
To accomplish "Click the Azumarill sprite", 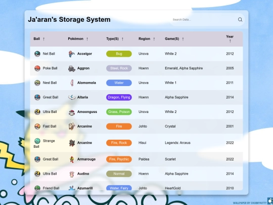I will (72, 188).
